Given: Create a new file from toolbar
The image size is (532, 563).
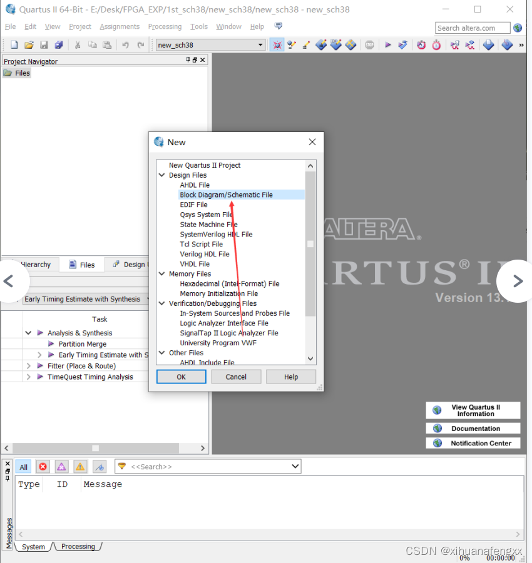Looking at the screenshot, I should click(x=14, y=44).
